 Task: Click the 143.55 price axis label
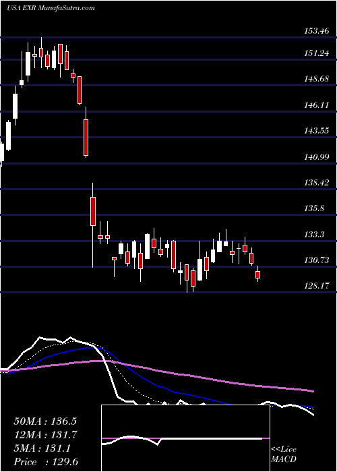pos(316,131)
